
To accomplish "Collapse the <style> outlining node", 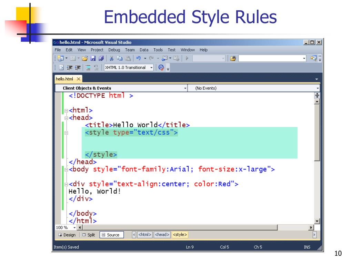I will point(66,133).
